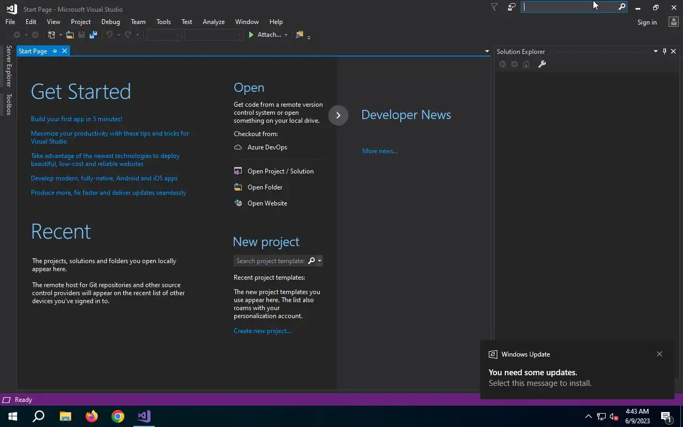
Task: Open the Team menu
Action: coord(138,22)
